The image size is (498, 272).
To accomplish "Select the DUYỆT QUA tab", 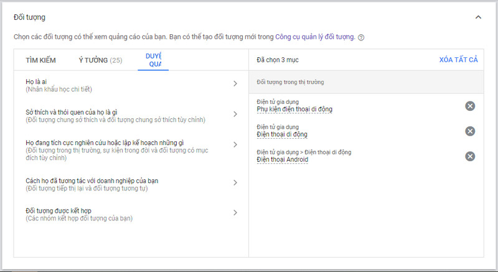I will pyautogui.click(x=153, y=60).
